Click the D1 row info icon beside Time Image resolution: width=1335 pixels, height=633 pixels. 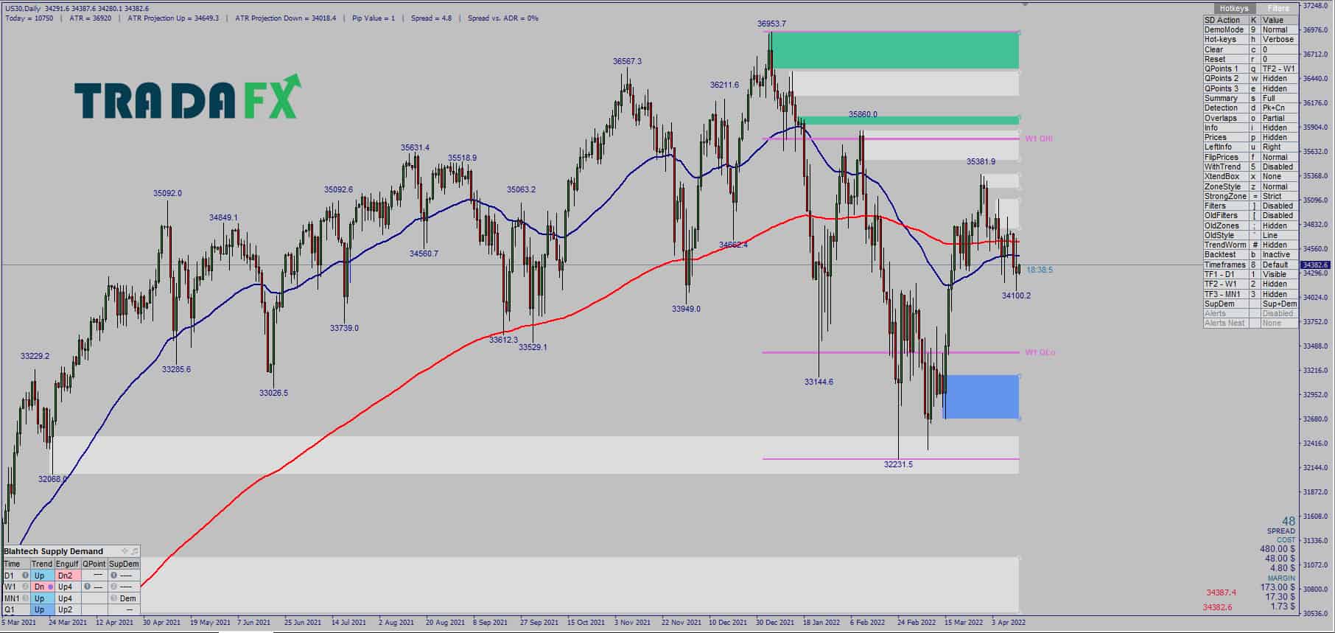click(x=25, y=576)
